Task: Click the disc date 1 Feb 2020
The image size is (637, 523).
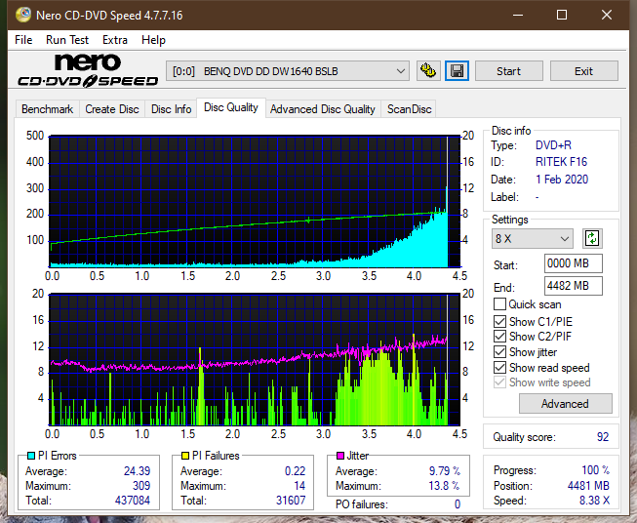Action: click(562, 180)
